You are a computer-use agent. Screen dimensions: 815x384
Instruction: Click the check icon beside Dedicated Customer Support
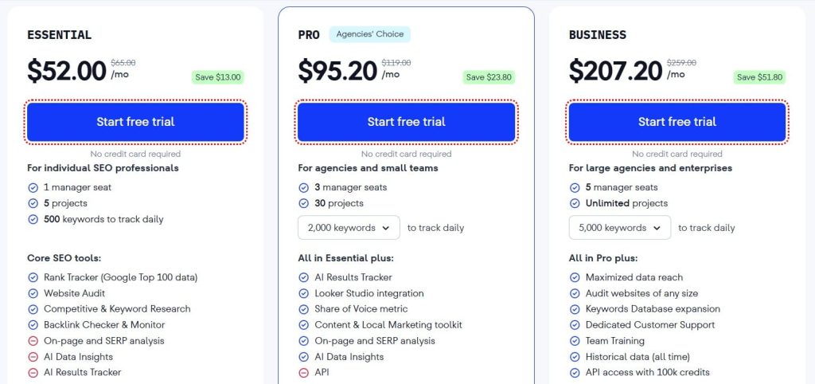point(575,325)
